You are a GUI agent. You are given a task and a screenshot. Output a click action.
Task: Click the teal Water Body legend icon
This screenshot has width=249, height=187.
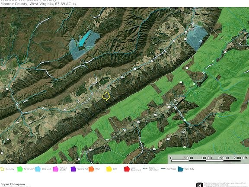point(180,169)
